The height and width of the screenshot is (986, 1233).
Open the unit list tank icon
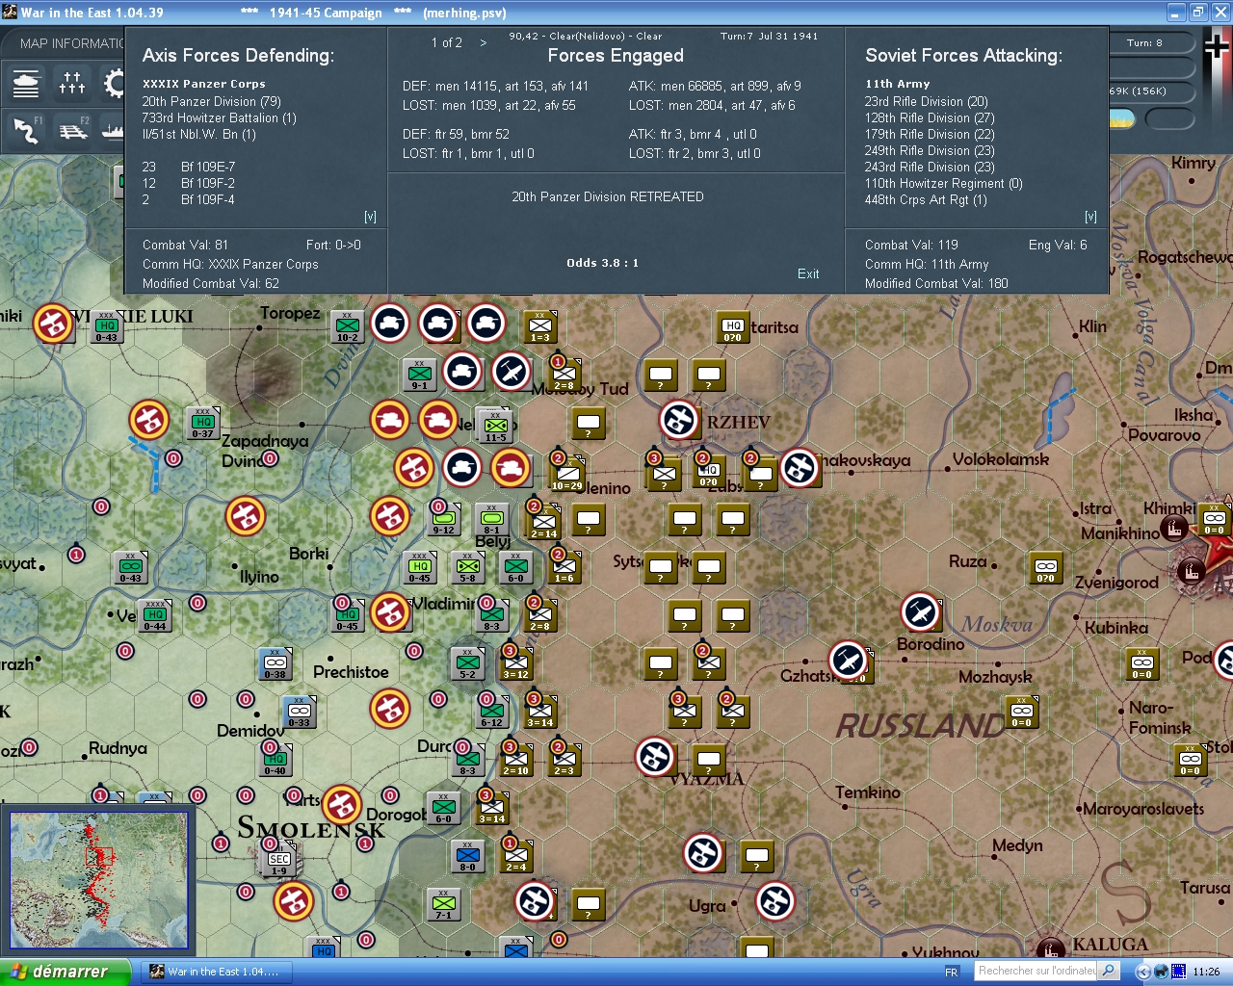click(x=26, y=84)
